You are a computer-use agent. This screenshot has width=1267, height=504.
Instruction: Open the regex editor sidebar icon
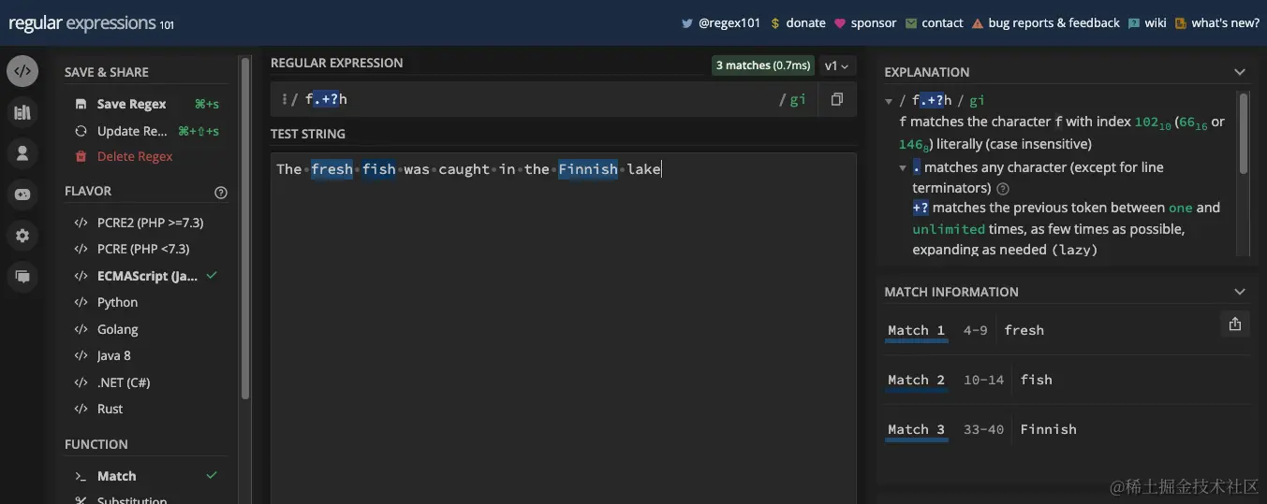pos(22,71)
